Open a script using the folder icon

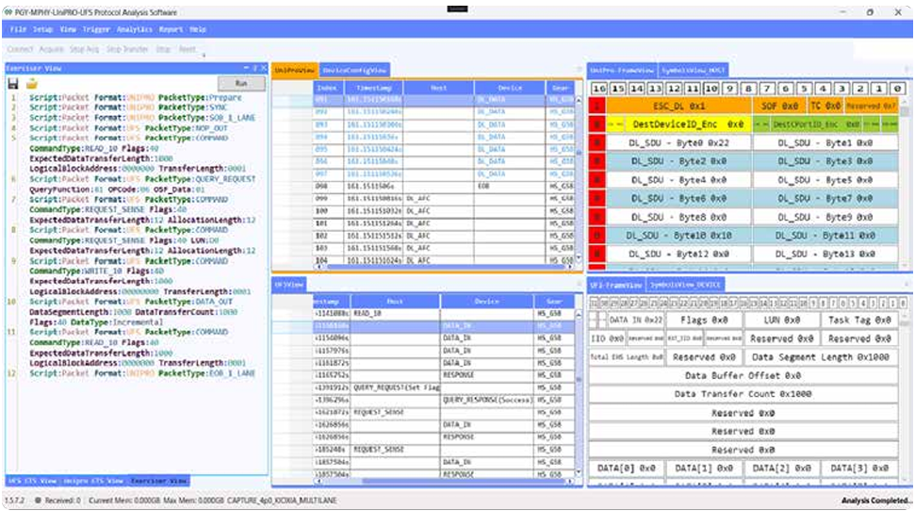[31, 84]
